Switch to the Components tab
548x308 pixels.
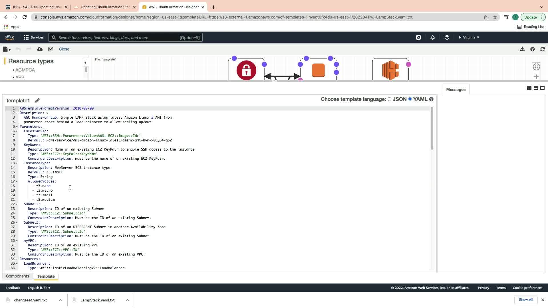pos(17,276)
